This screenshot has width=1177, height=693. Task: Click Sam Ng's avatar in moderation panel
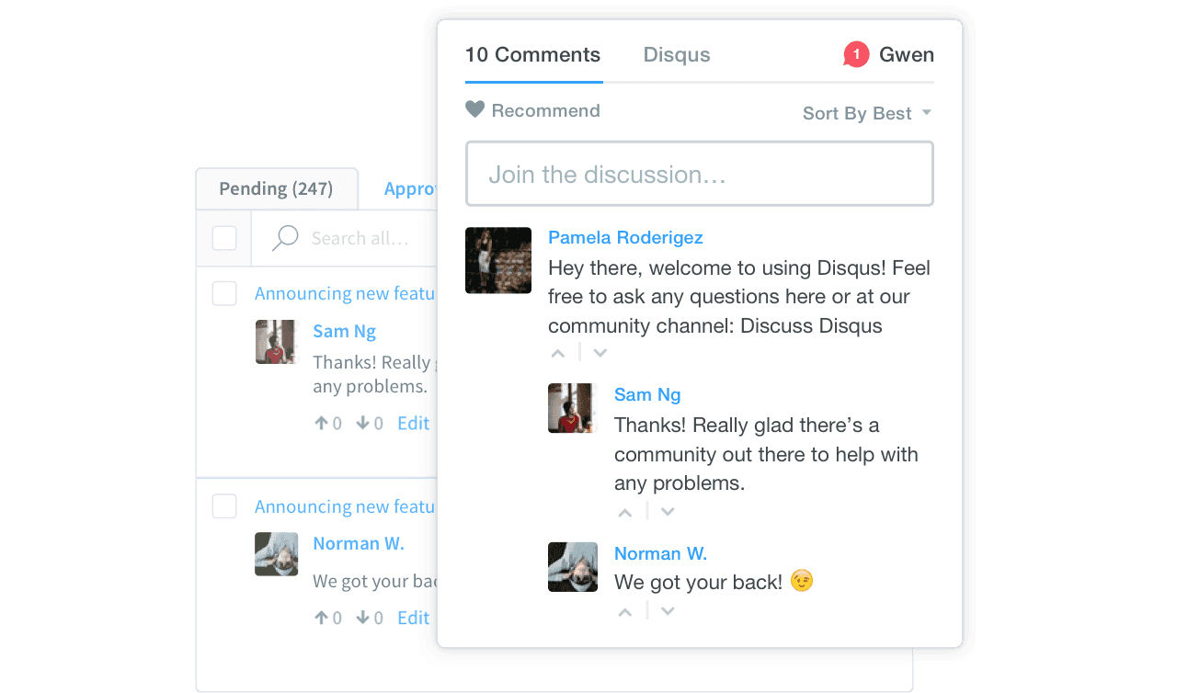[276, 342]
